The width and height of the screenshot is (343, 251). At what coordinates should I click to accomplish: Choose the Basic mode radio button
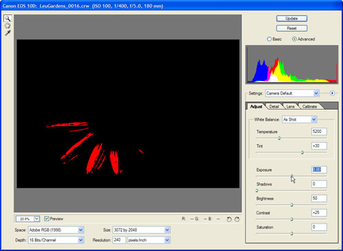tap(269, 39)
